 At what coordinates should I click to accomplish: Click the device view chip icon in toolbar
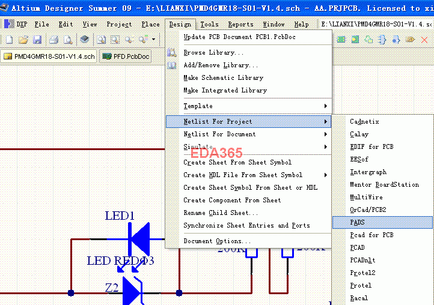tap(84, 40)
